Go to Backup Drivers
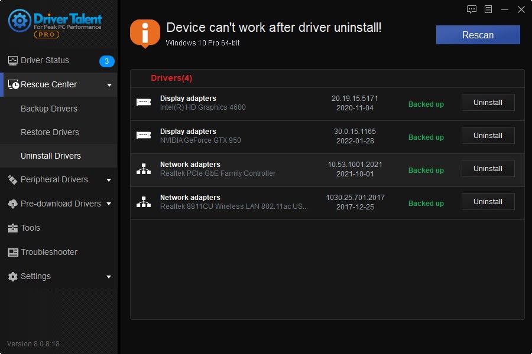Screen dimensions: 532x354 [x=49, y=109]
